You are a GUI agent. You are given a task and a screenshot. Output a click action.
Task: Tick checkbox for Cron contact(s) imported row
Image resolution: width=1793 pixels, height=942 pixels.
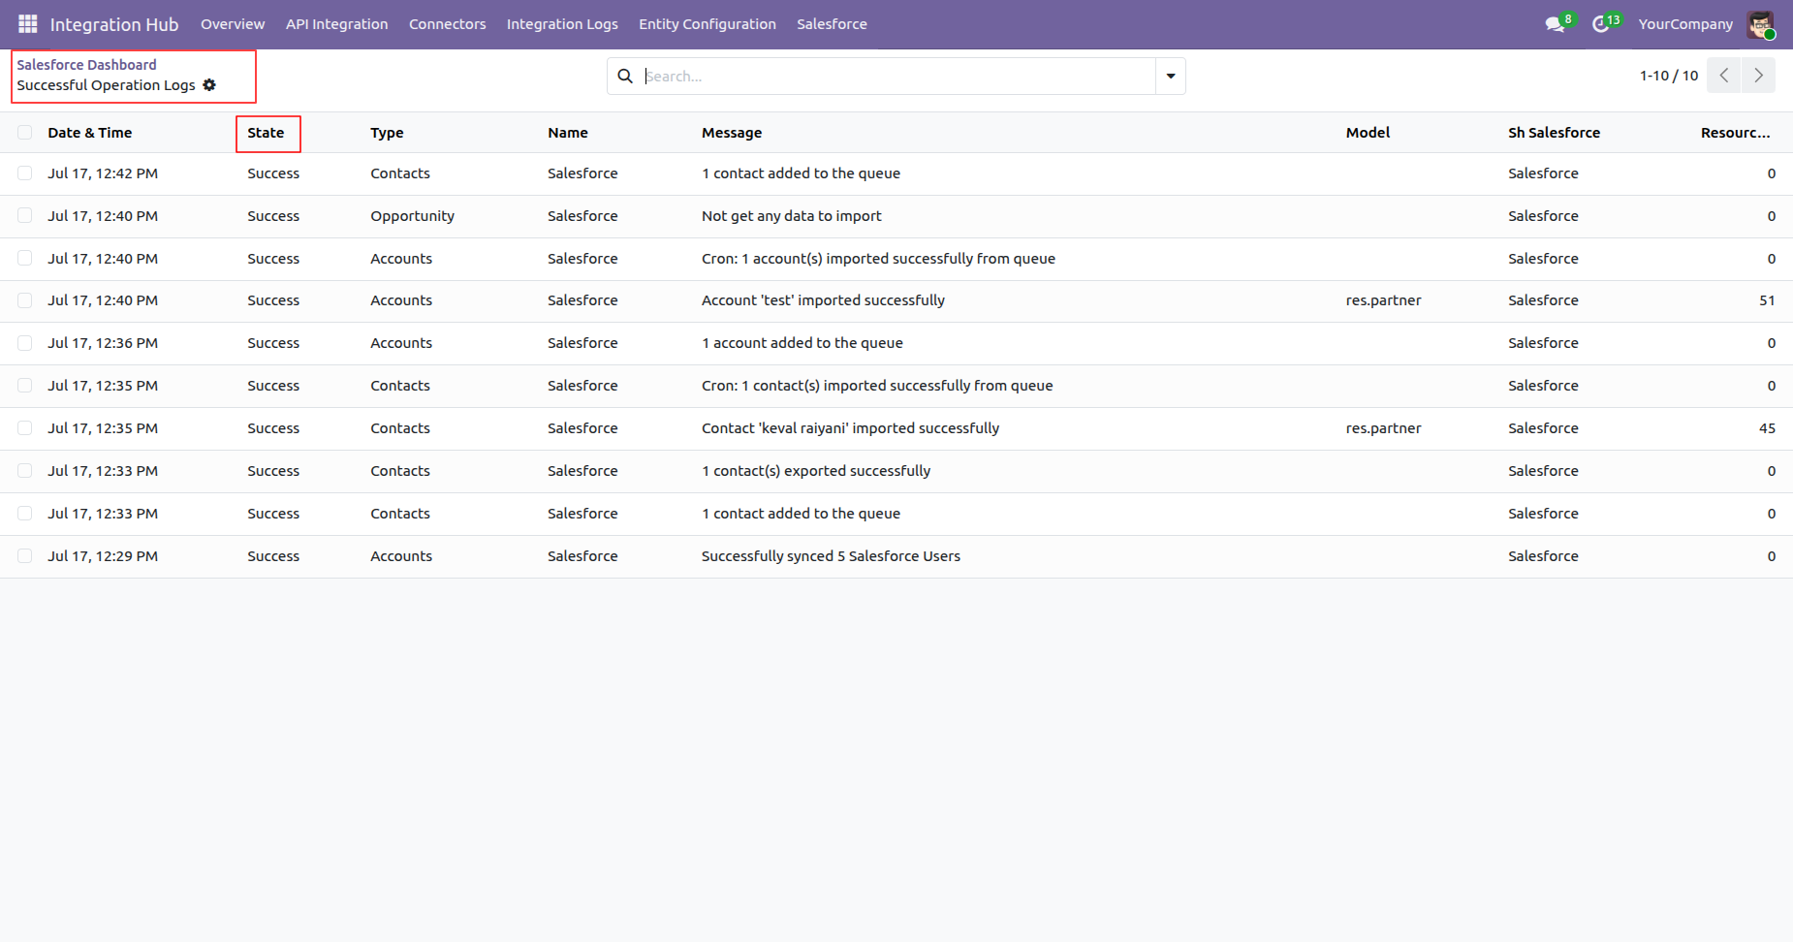(x=25, y=386)
